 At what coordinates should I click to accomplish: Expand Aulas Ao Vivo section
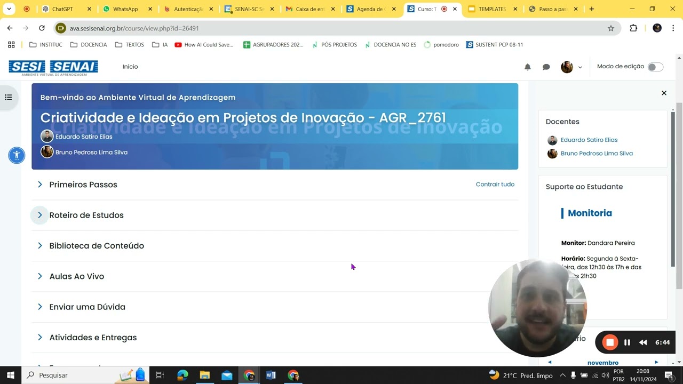[39, 276]
